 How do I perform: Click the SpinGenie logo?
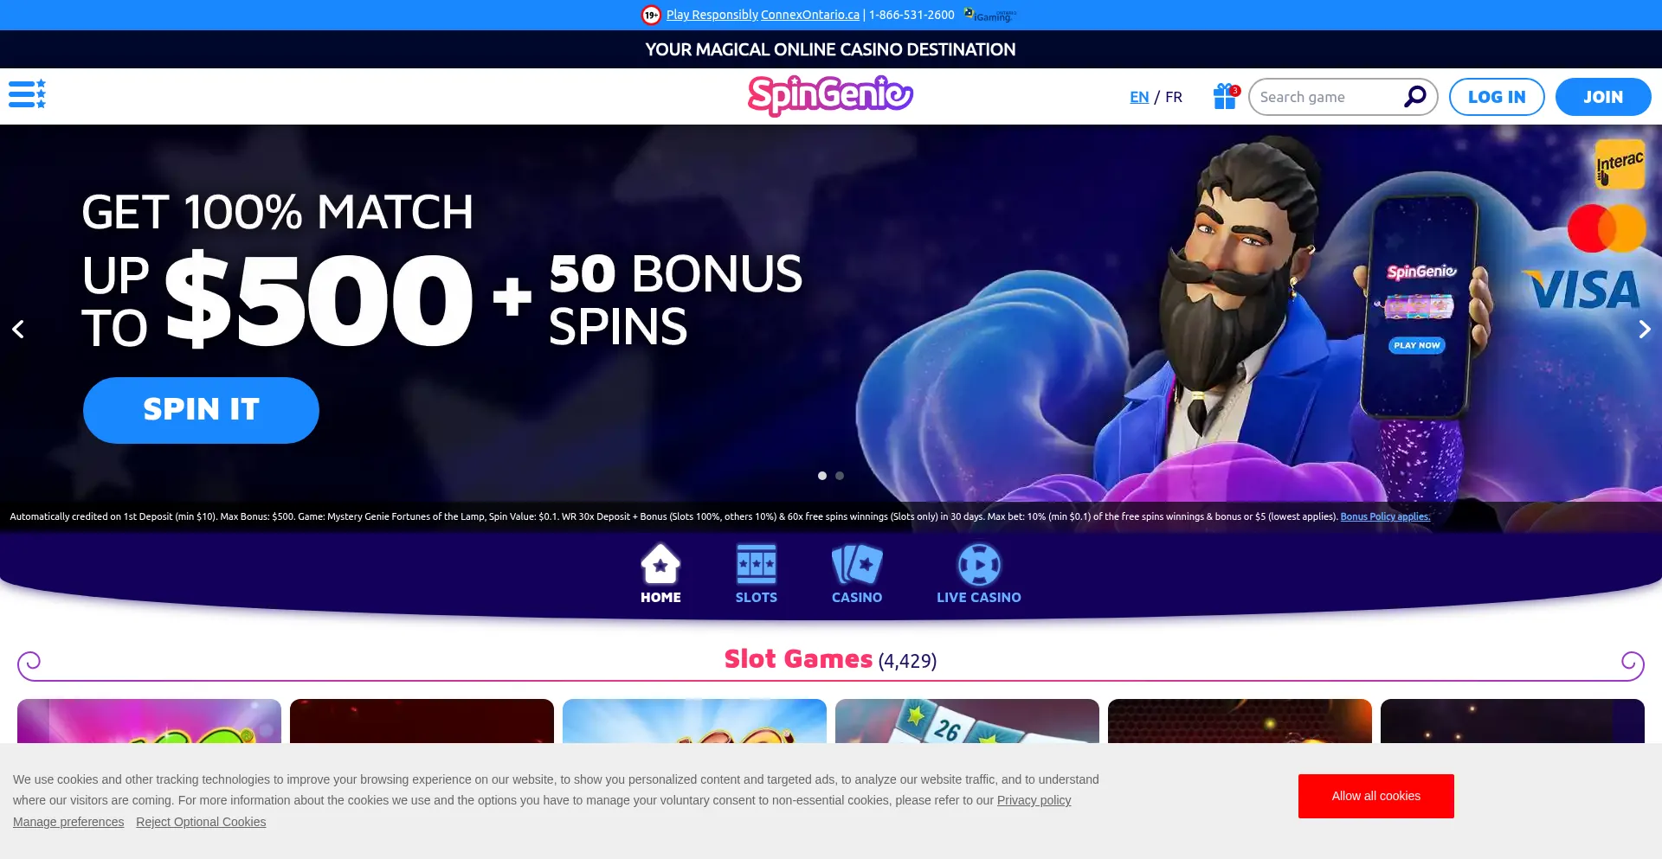(830, 96)
